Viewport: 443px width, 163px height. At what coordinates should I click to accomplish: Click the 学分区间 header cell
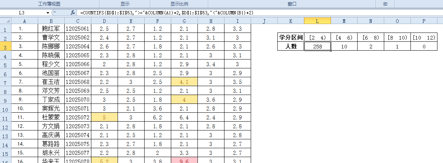[291, 37]
